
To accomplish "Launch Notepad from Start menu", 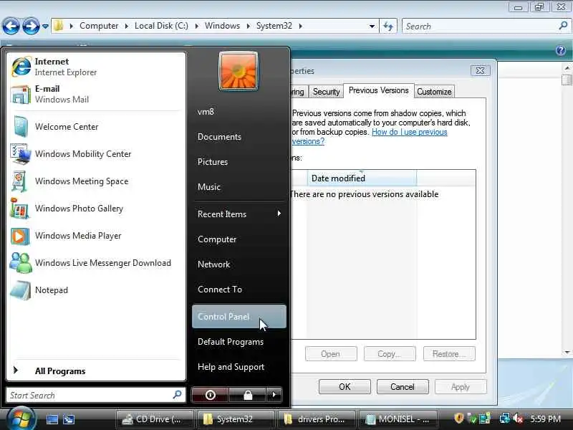I will pos(96,290).
